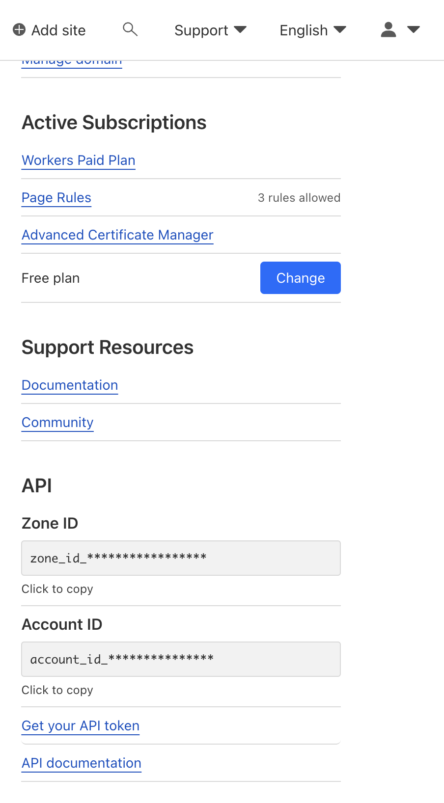Expand the arrow next to the profile icon
This screenshot has height=803, width=444.
(414, 30)
